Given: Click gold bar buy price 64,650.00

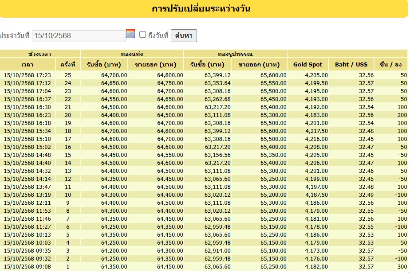Looking at the screenshot, I should pyautogui.click(x=114, y=83).
